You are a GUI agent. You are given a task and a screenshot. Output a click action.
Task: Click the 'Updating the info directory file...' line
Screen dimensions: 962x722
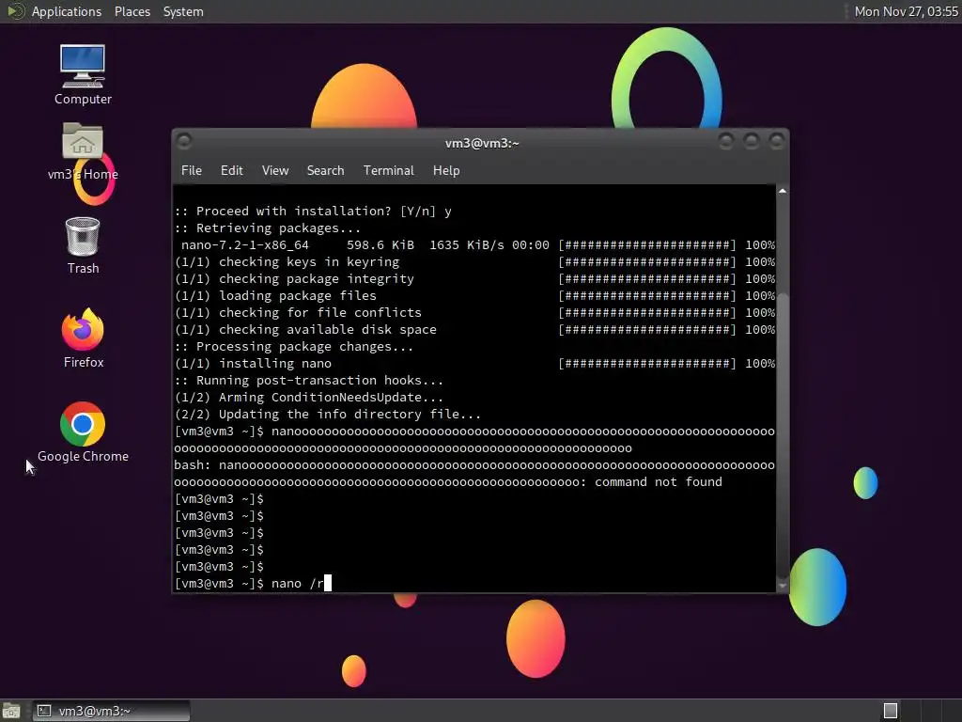[x=328, y=415]
